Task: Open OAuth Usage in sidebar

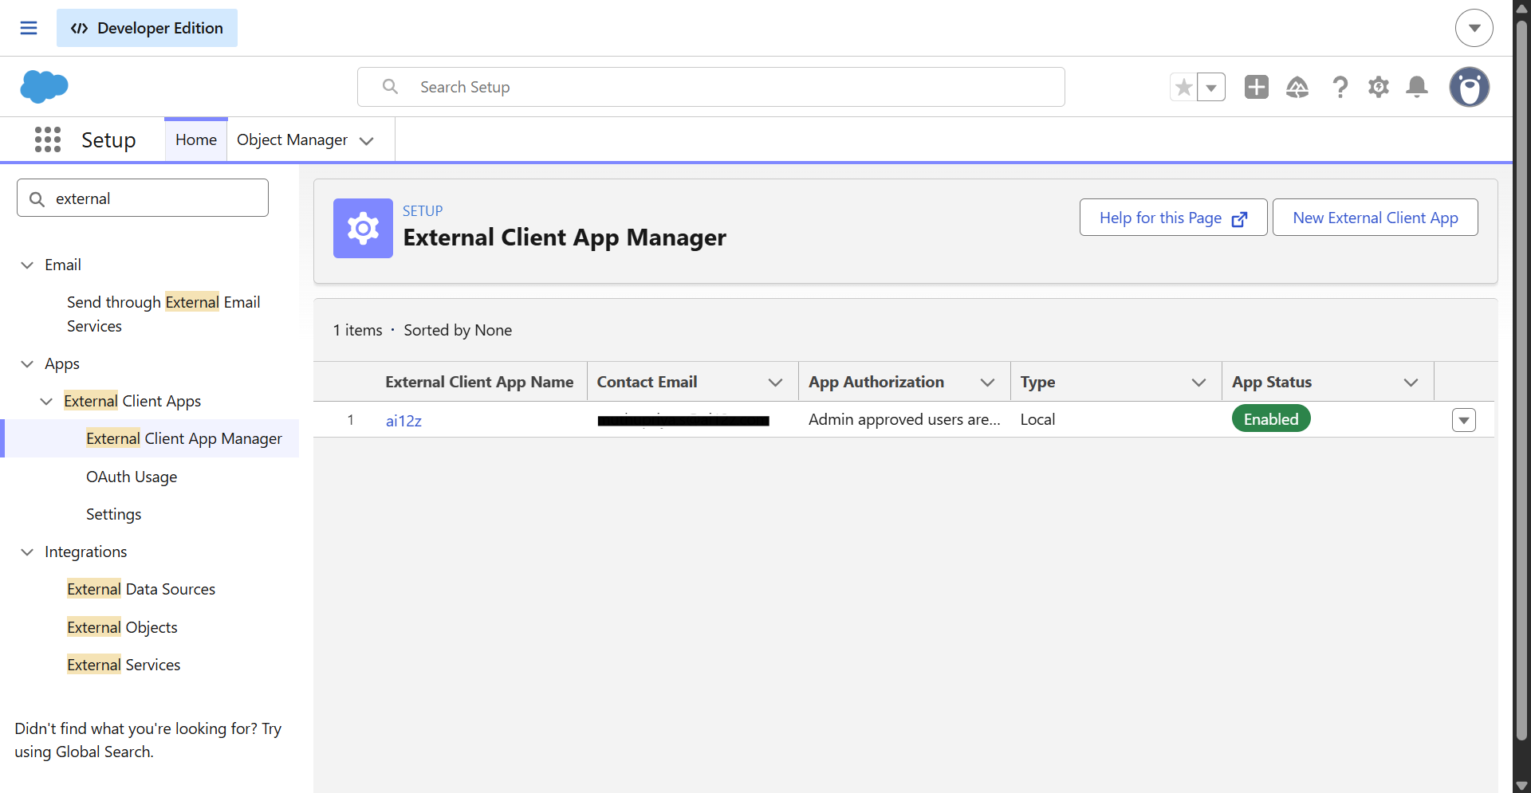Action: pyautogui.click(x=132, y=477)
